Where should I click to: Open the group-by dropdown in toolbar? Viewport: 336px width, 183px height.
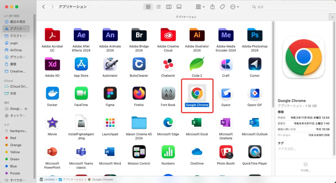coord(200,7)
